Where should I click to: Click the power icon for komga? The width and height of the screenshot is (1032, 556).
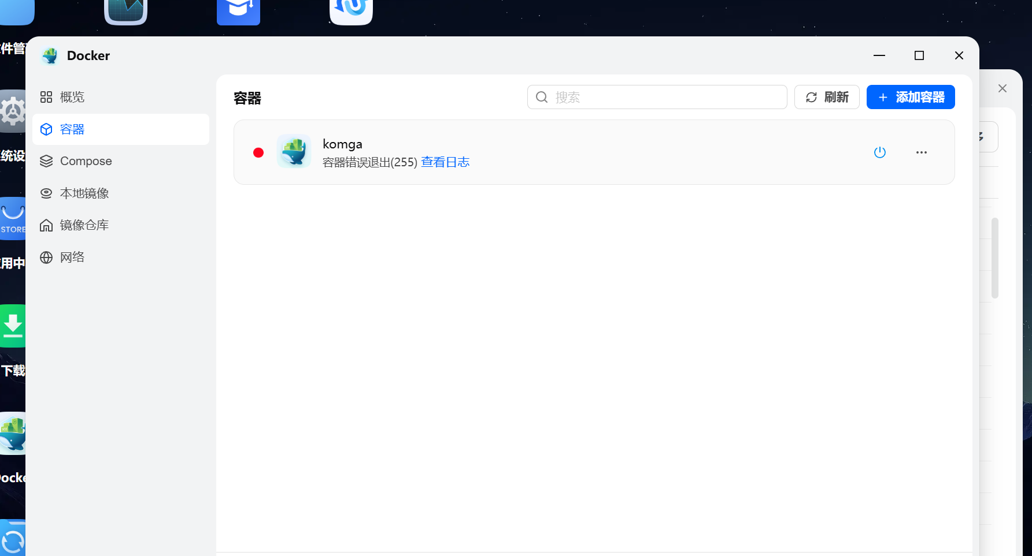(880, 152)
